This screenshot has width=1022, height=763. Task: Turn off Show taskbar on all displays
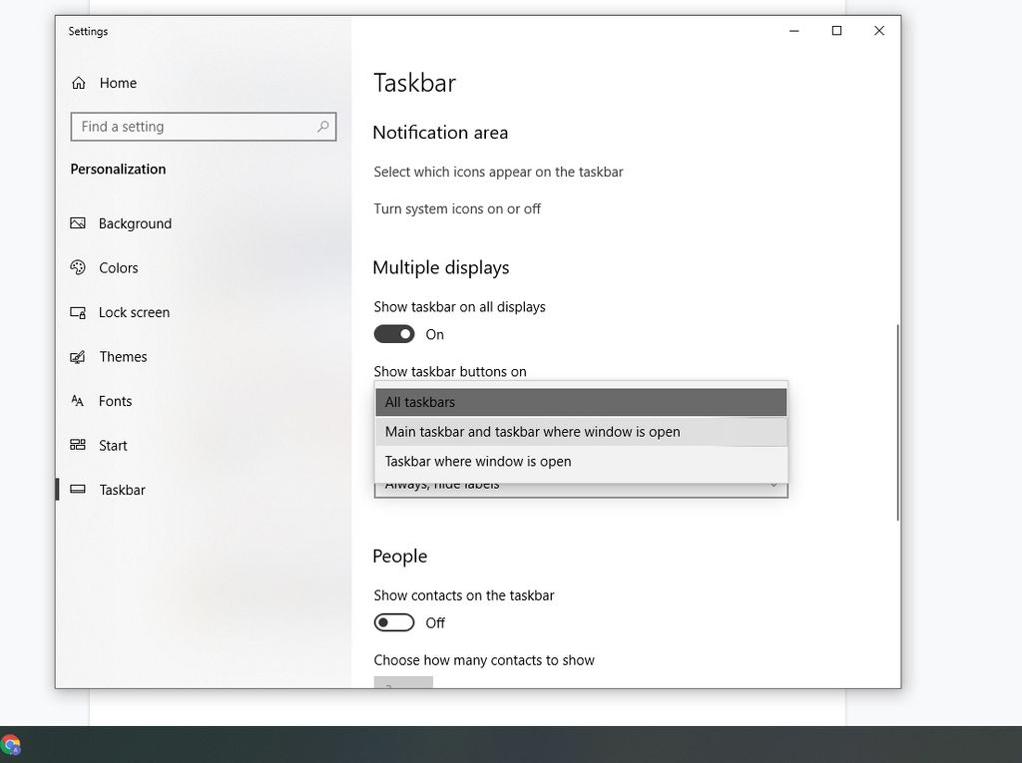click(394, 334)
